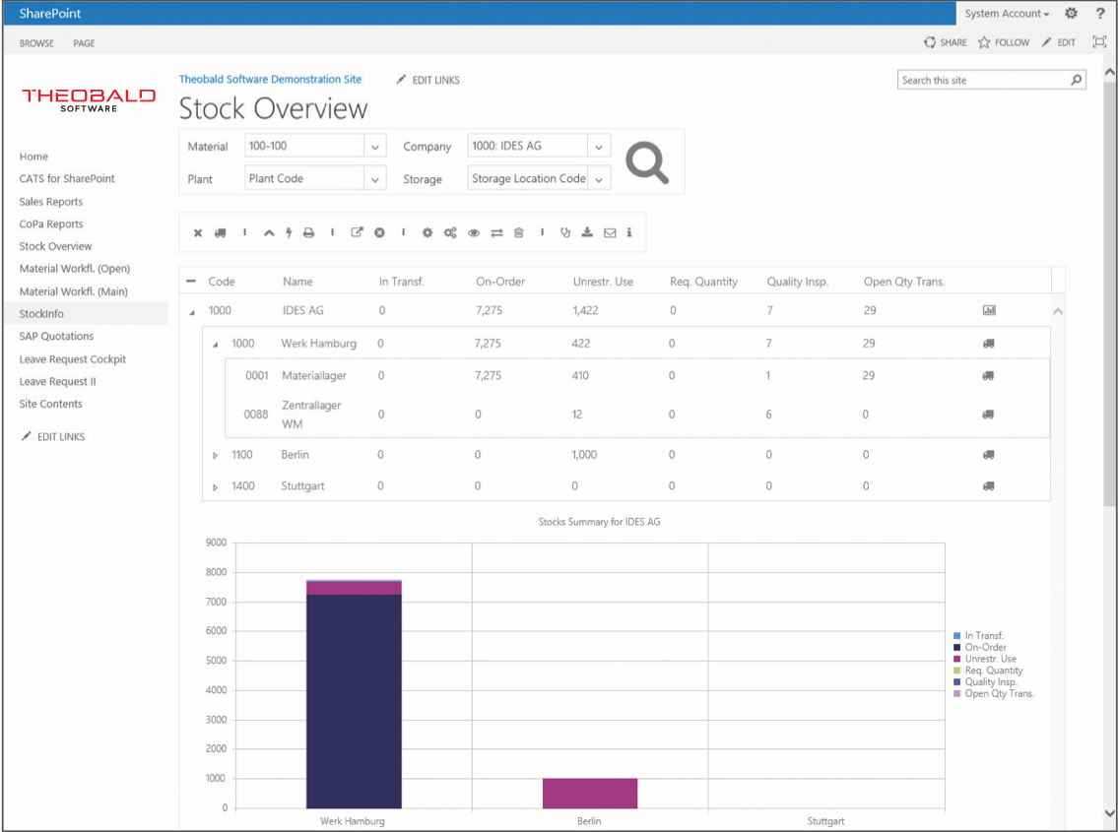Viewport: 1118px width, 832px height.
Task: Click the eye icon in toolbar
Action: coord(474,232)
